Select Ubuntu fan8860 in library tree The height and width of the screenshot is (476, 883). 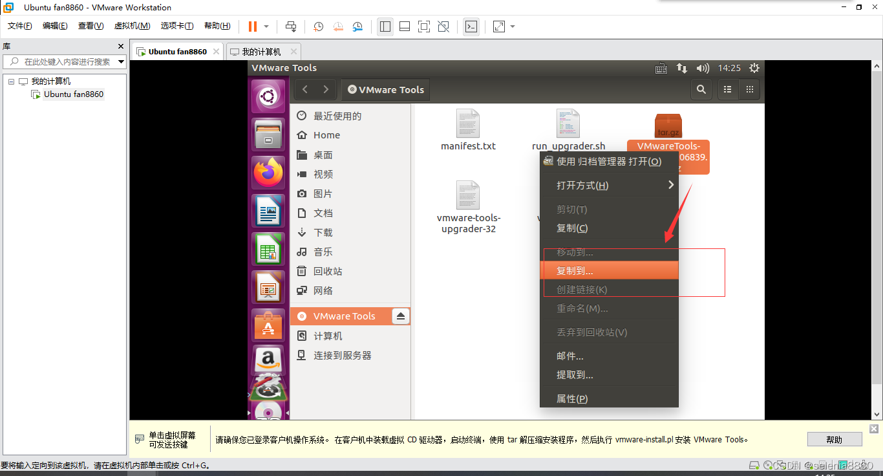(74, 94)
